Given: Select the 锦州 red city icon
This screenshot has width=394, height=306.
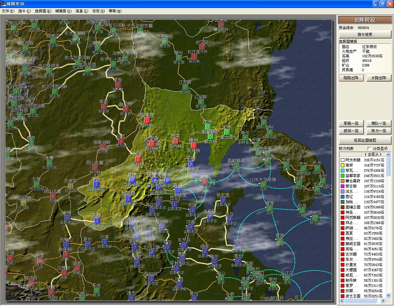Looking at the screenshot, I should coord(194,145).
